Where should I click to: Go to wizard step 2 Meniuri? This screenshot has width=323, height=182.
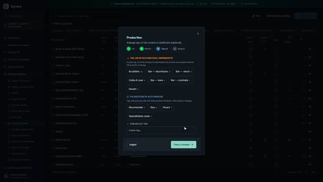click(145, 49)
